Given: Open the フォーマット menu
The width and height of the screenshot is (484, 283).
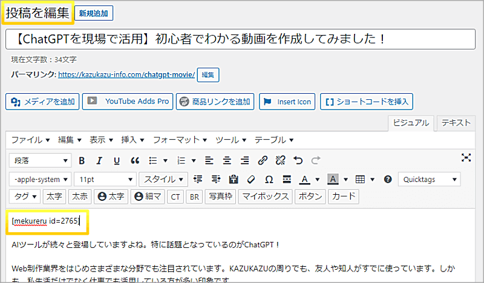Looking at the screenshot, I should pyautogui.click(x=180, y=140).
